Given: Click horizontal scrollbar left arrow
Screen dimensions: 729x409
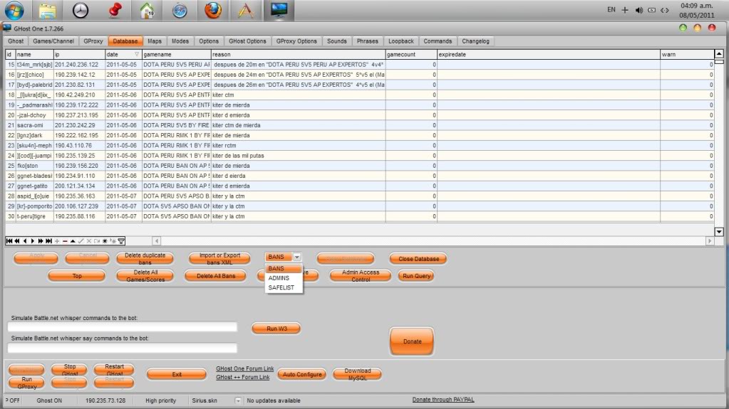Looking at the screenshot, I should coord(157,241).
